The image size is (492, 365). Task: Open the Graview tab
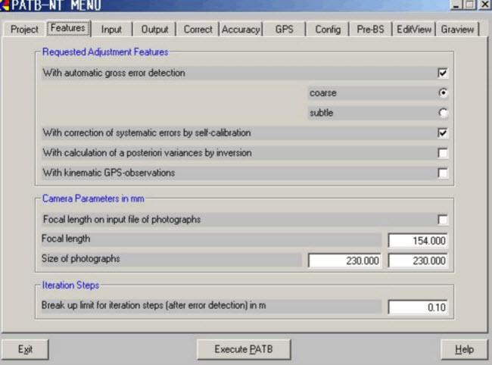click(x=457, y=30)
